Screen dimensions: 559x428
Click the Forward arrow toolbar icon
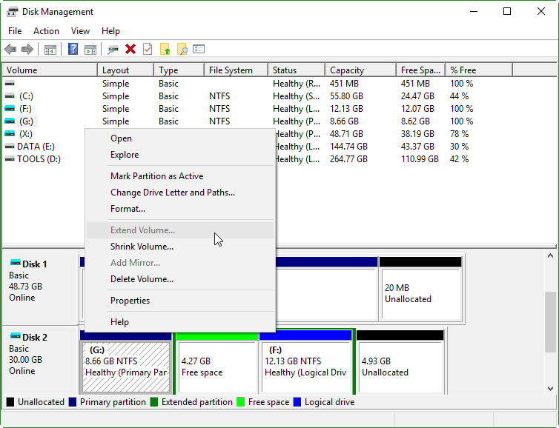[27, 49]
